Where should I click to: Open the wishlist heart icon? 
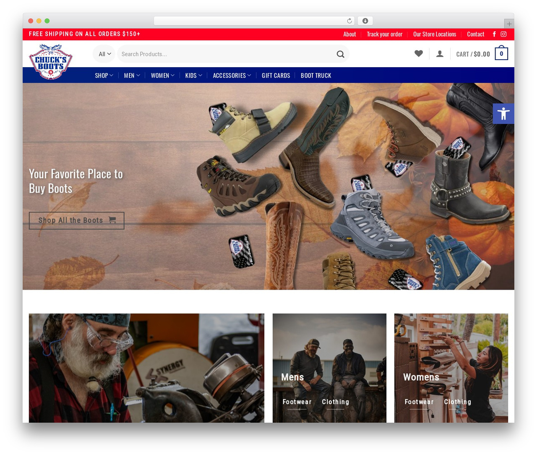pyautogui.click(x=419, y=54)
